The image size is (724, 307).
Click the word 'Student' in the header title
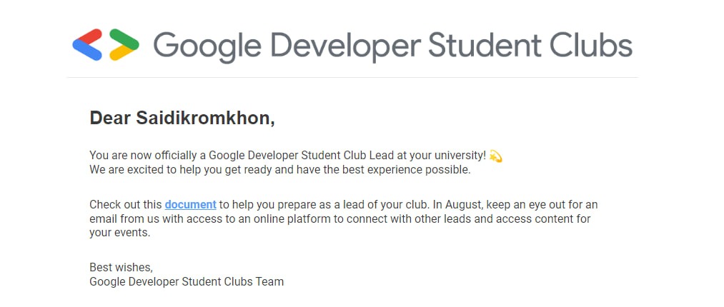pyautogui.click(x=485, y=45)
